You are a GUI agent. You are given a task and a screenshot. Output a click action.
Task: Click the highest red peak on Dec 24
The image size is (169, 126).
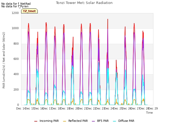(x=108, y=19)
